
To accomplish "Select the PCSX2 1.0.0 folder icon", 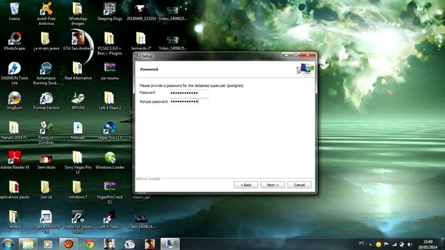I will (110, 44).
